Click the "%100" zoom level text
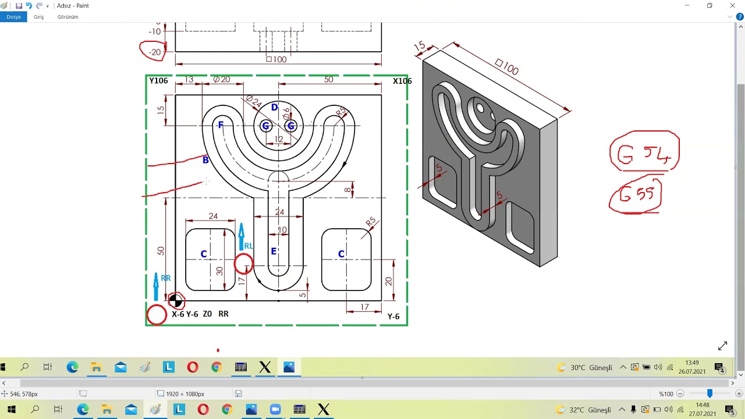The height and width of the screenshot is (419, 745). coord(666,394)
